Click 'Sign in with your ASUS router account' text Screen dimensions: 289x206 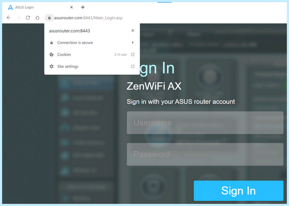click(181, 102)
